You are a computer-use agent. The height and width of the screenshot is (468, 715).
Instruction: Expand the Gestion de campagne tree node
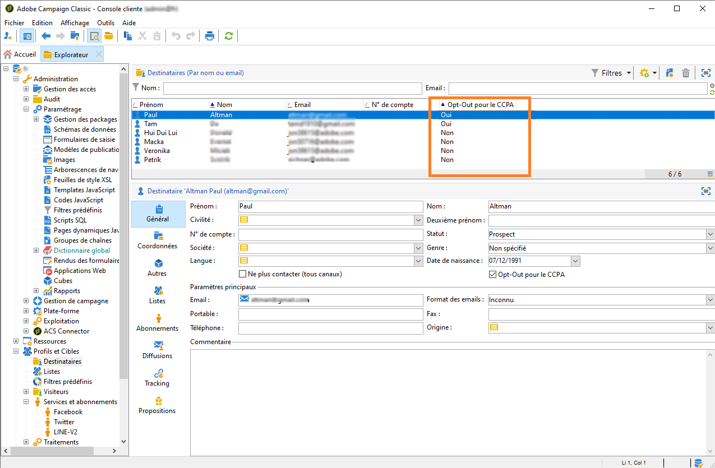click(26, 301)
